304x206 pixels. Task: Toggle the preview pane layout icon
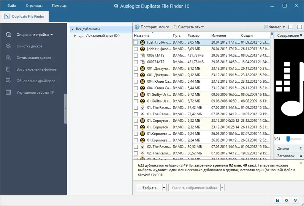tap(299, 27)
